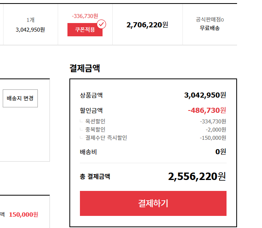Click the 옵션할인 discount line
This screenshot has height=228, width=262.
point(95,121)
